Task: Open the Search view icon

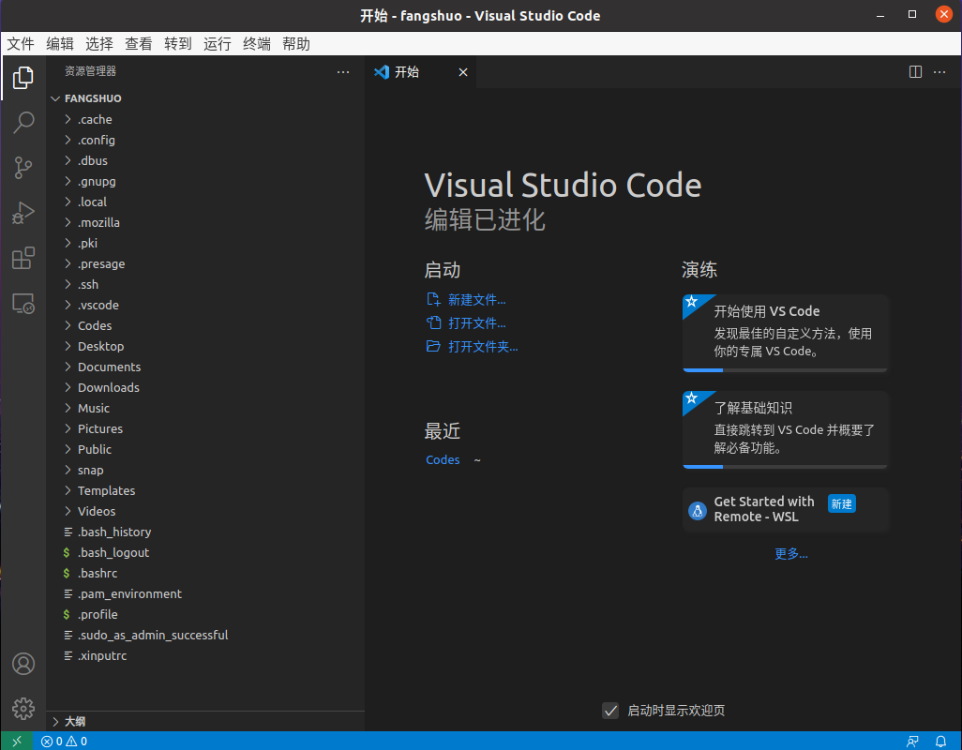Action: tap(23, 122)
